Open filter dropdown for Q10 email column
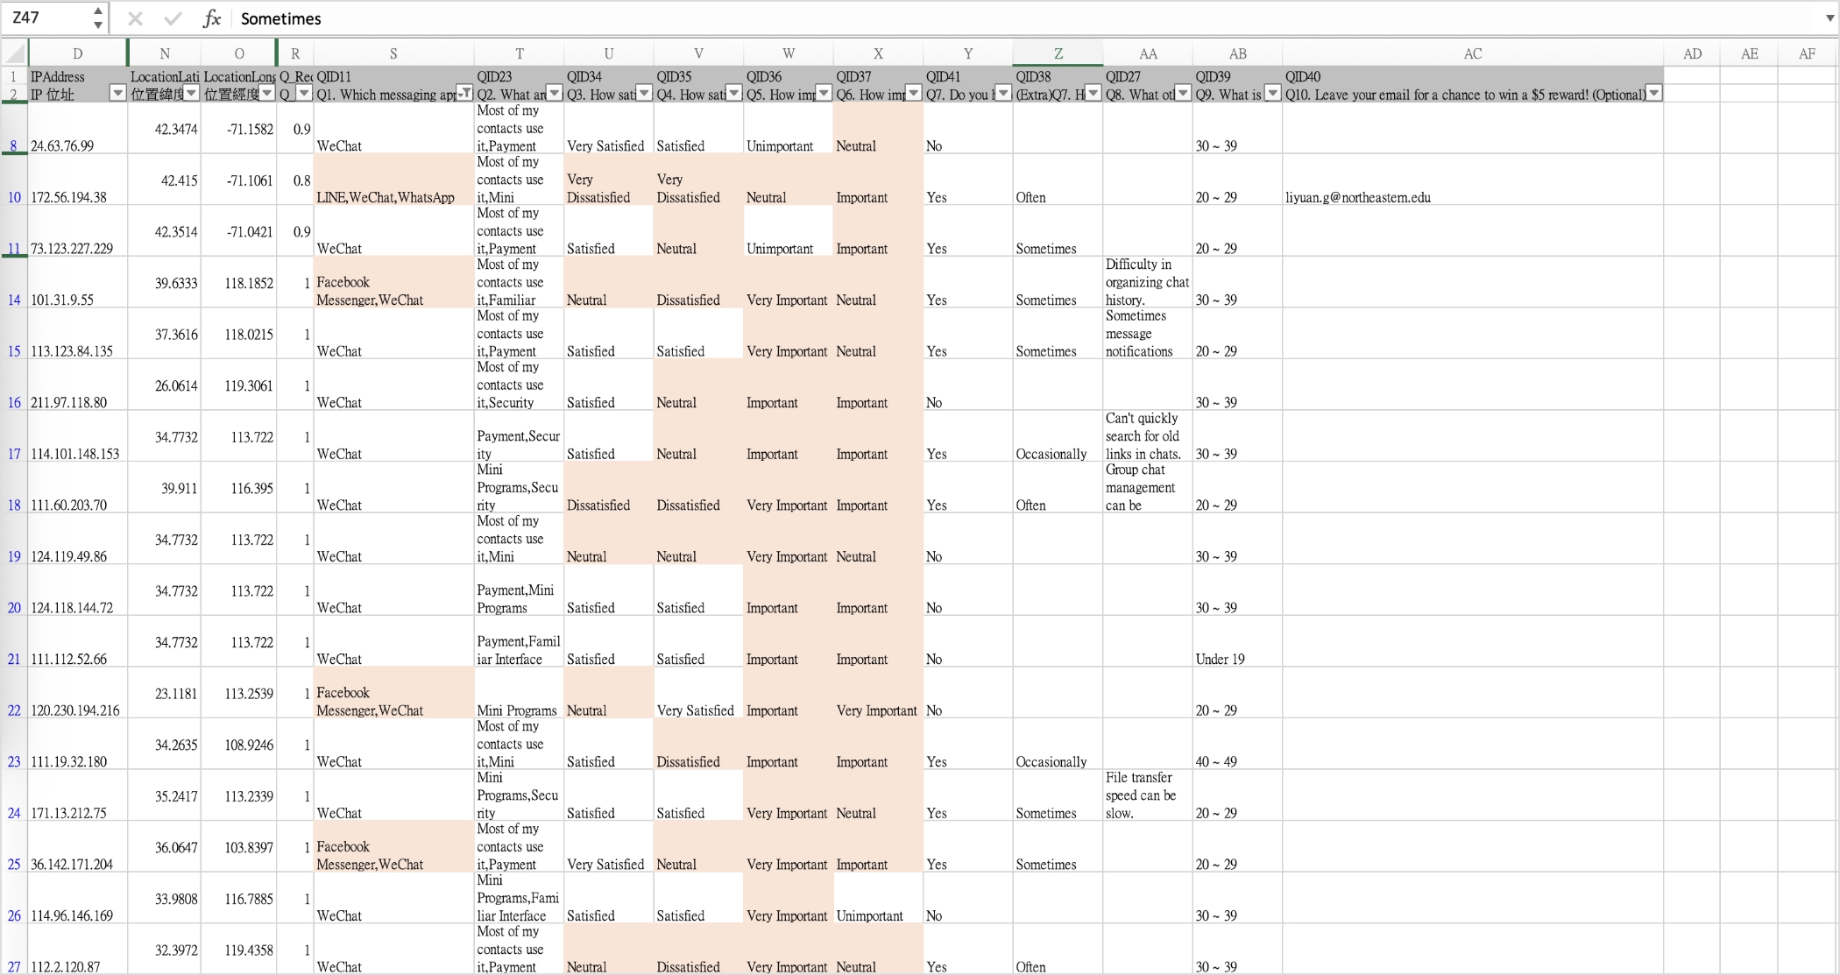Screen dimensions: 1840x975 pos(1653,94)
